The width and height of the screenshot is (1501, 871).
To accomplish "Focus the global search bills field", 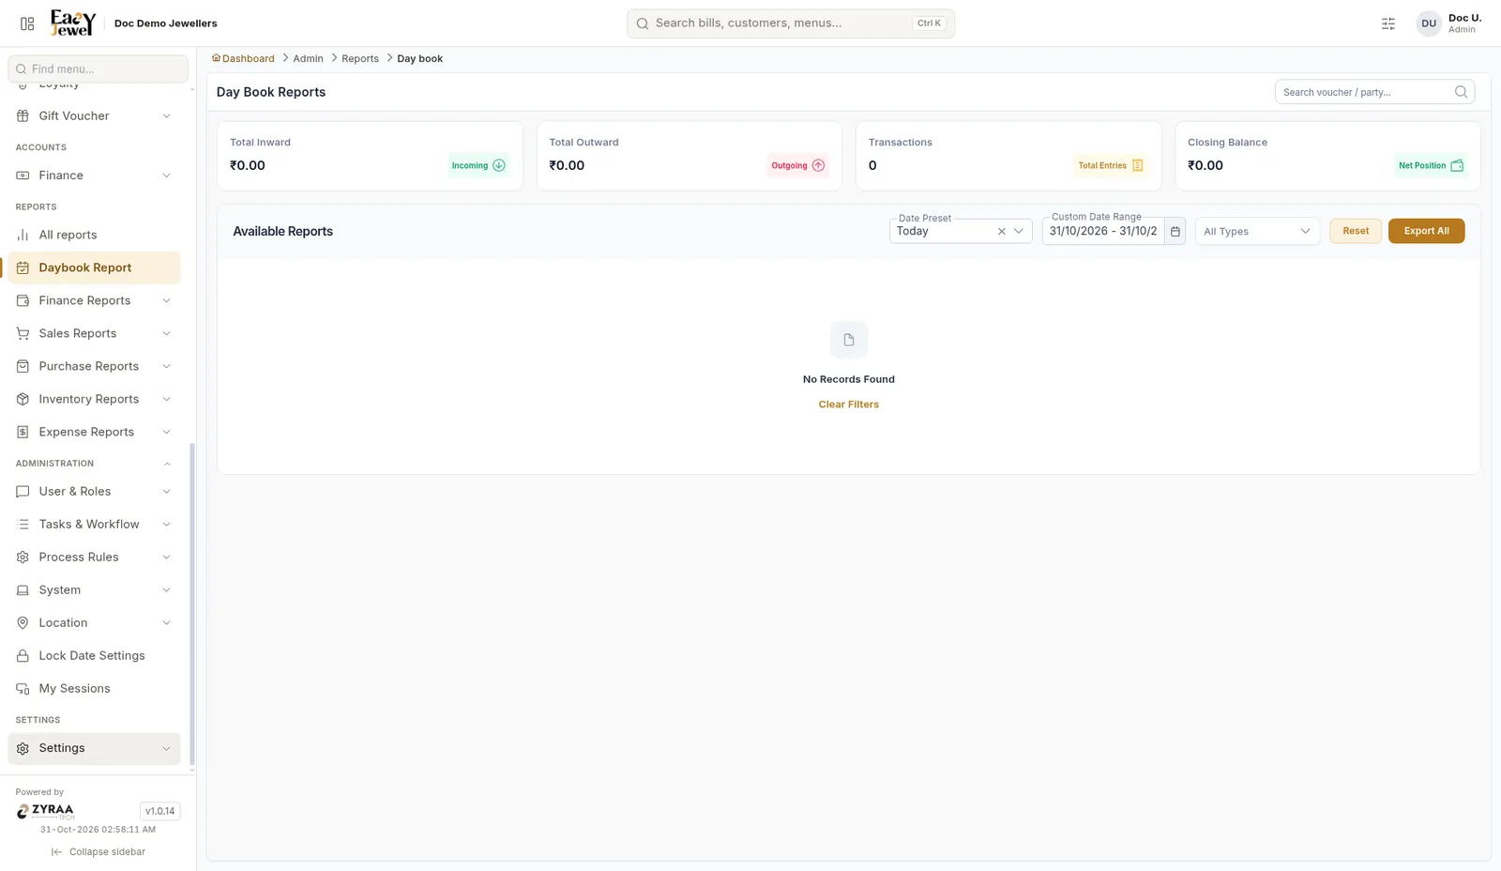I will (x=791, y=23).
